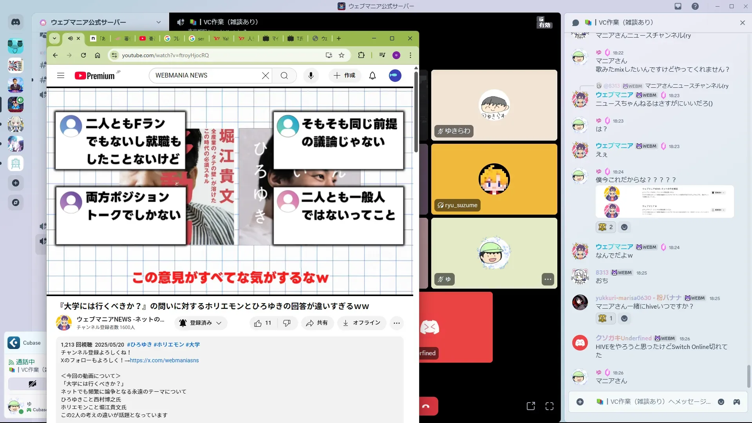Enter fullscreen in the voice channel

click(x=549, y=406)
